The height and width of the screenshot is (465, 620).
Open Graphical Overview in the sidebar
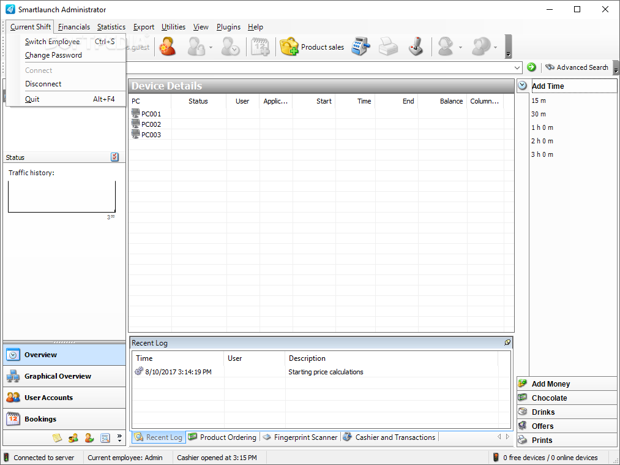pos(64,376)
